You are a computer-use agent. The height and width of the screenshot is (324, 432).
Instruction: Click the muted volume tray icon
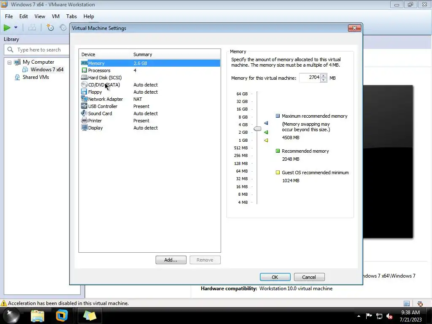(x=389, y=316)
